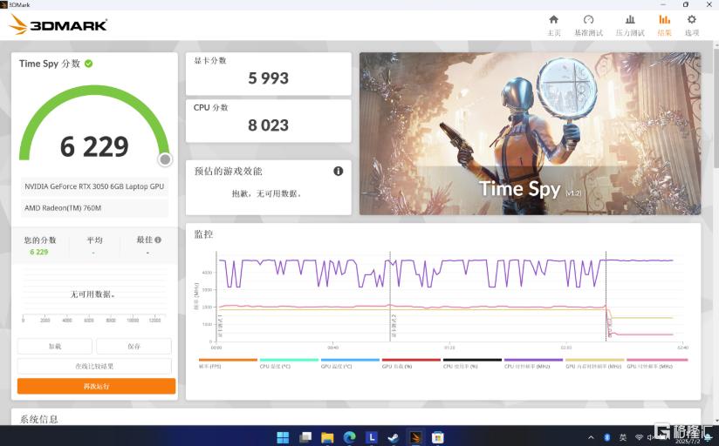
Task: Toggle the orange FPS legend swatch
Action: click(x=228, y=360)
